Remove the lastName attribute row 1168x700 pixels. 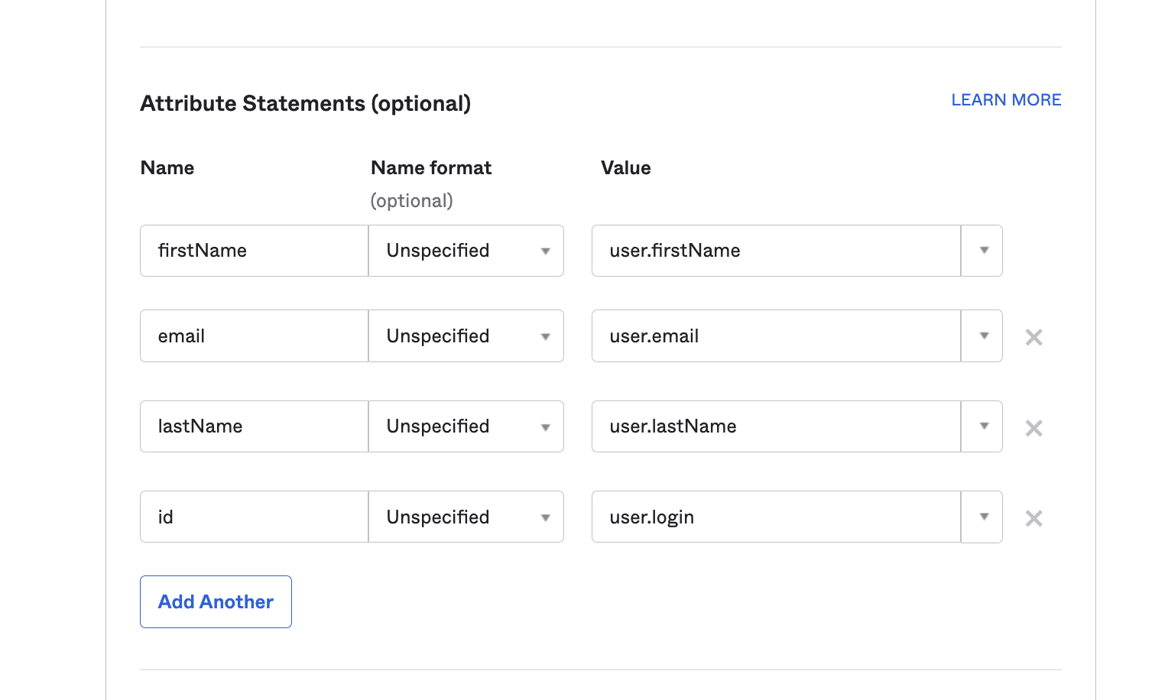tap(1033, 428)
